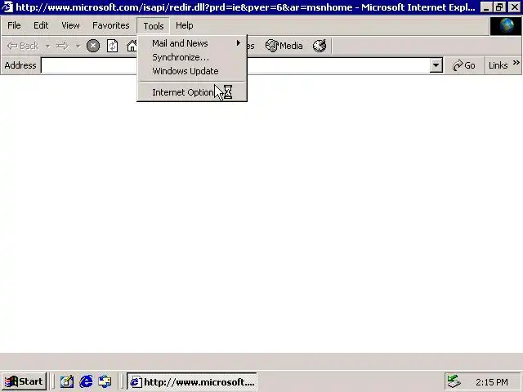This screenshot has width=523, height=392.
Task: Open the History icon in toolbar
Action: tap(320, 46)
